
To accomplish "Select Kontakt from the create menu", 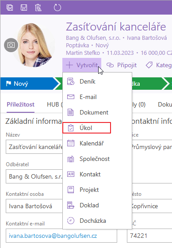I will pos(97,174).
